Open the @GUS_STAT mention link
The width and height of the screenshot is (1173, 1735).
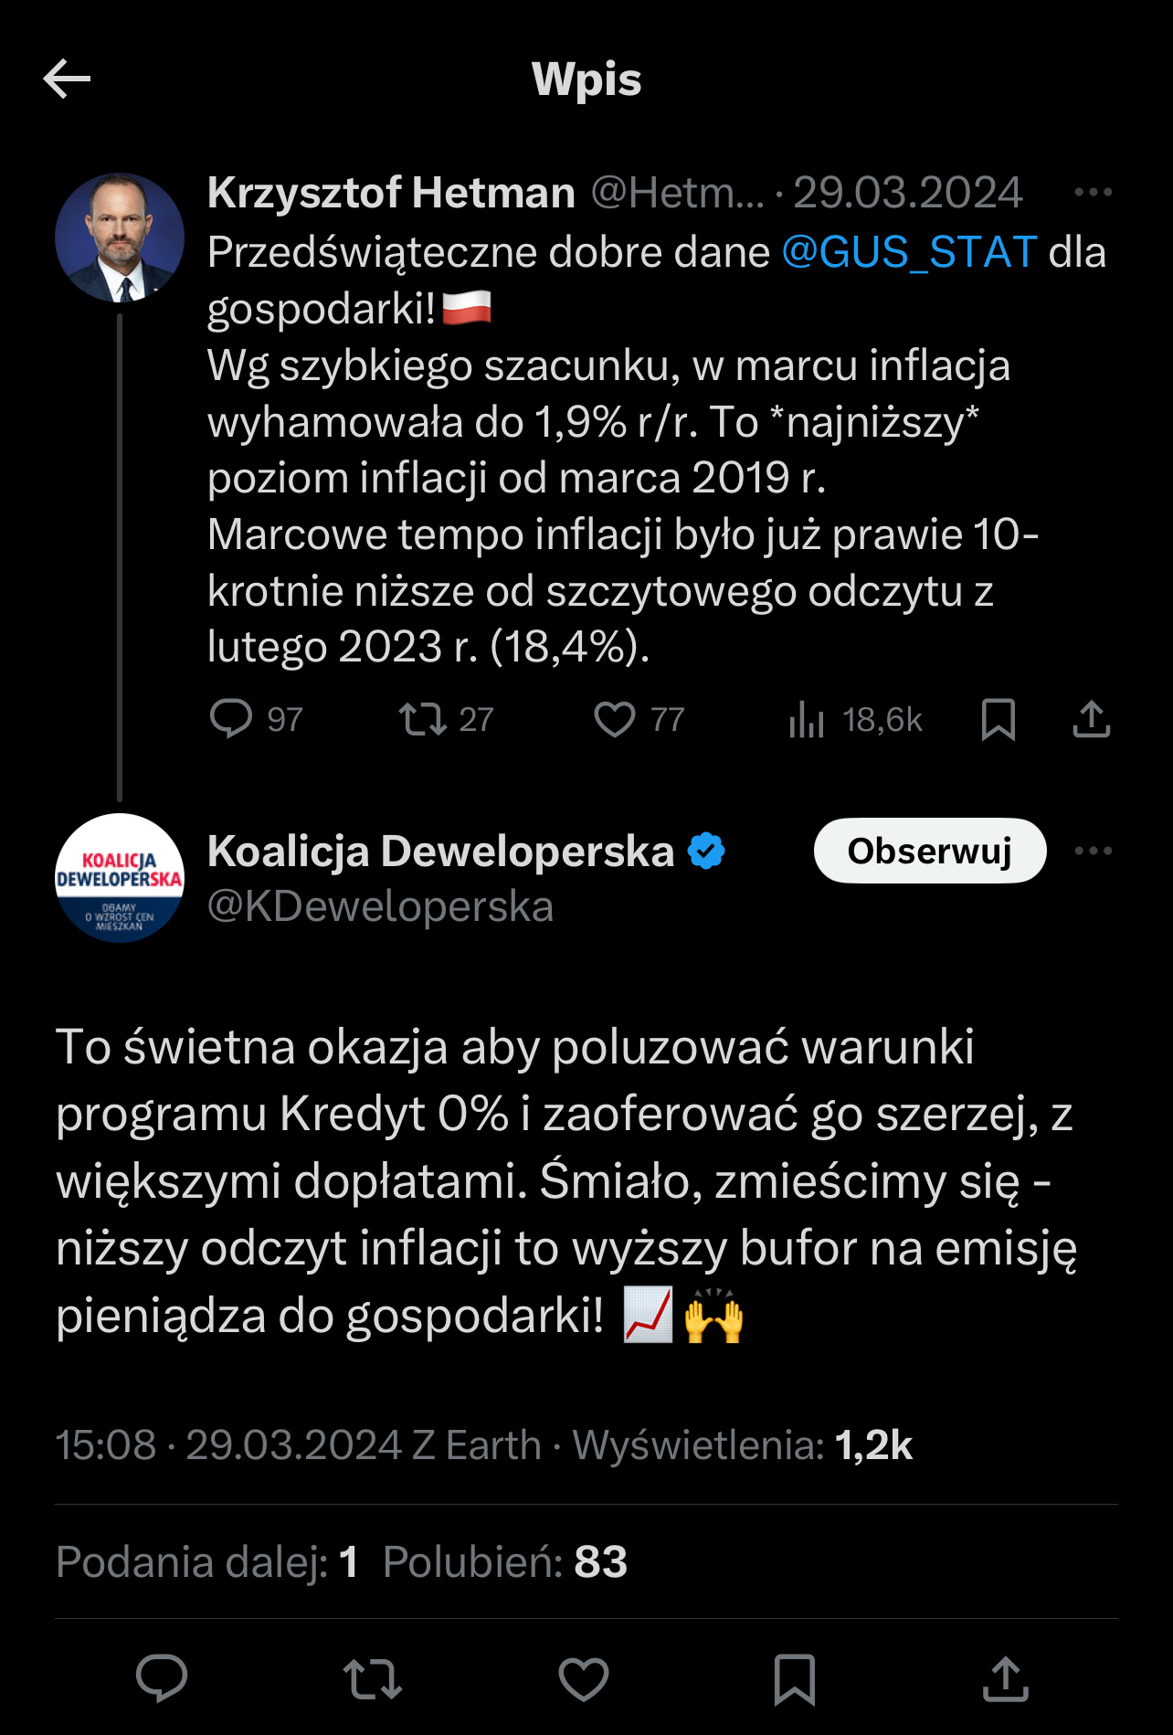909,252
